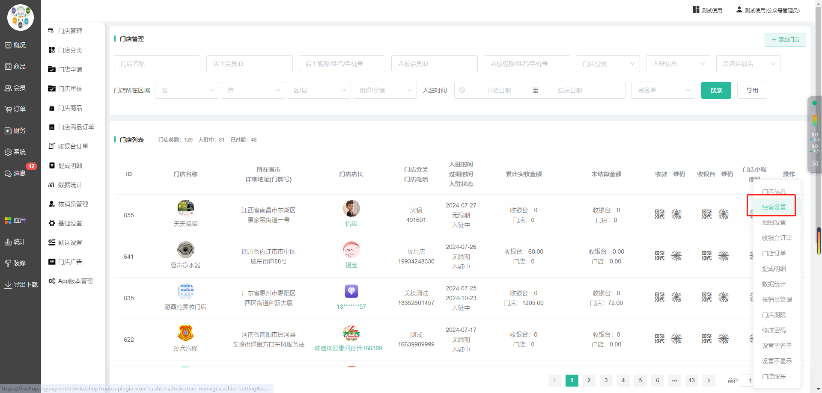Open 数据统计 chart icon in submenu
This screenshot has height=393, width=822.
coord(51,185)
